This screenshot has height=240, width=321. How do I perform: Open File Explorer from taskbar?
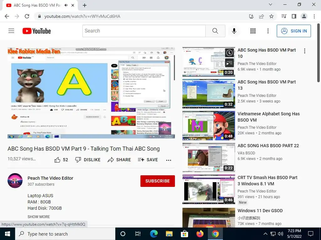click(169, 234)
